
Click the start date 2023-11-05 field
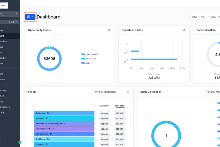[x=198, y=17]
